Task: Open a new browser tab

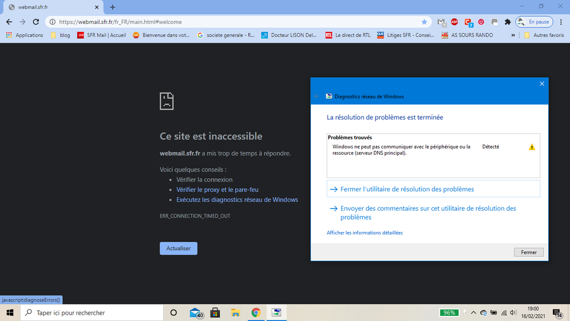Action: coord(112,7)
